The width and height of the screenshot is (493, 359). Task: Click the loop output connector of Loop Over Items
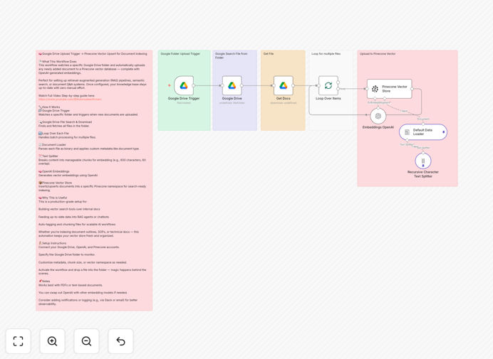click(338, 89)
